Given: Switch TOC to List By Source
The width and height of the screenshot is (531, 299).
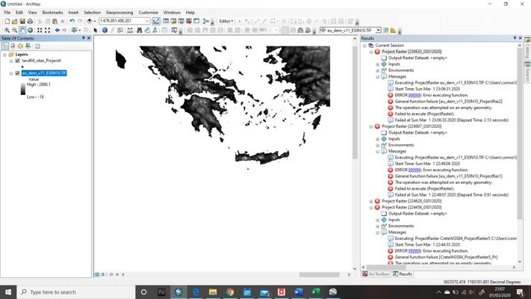Looking at the screenshot, I should (13, 46).
